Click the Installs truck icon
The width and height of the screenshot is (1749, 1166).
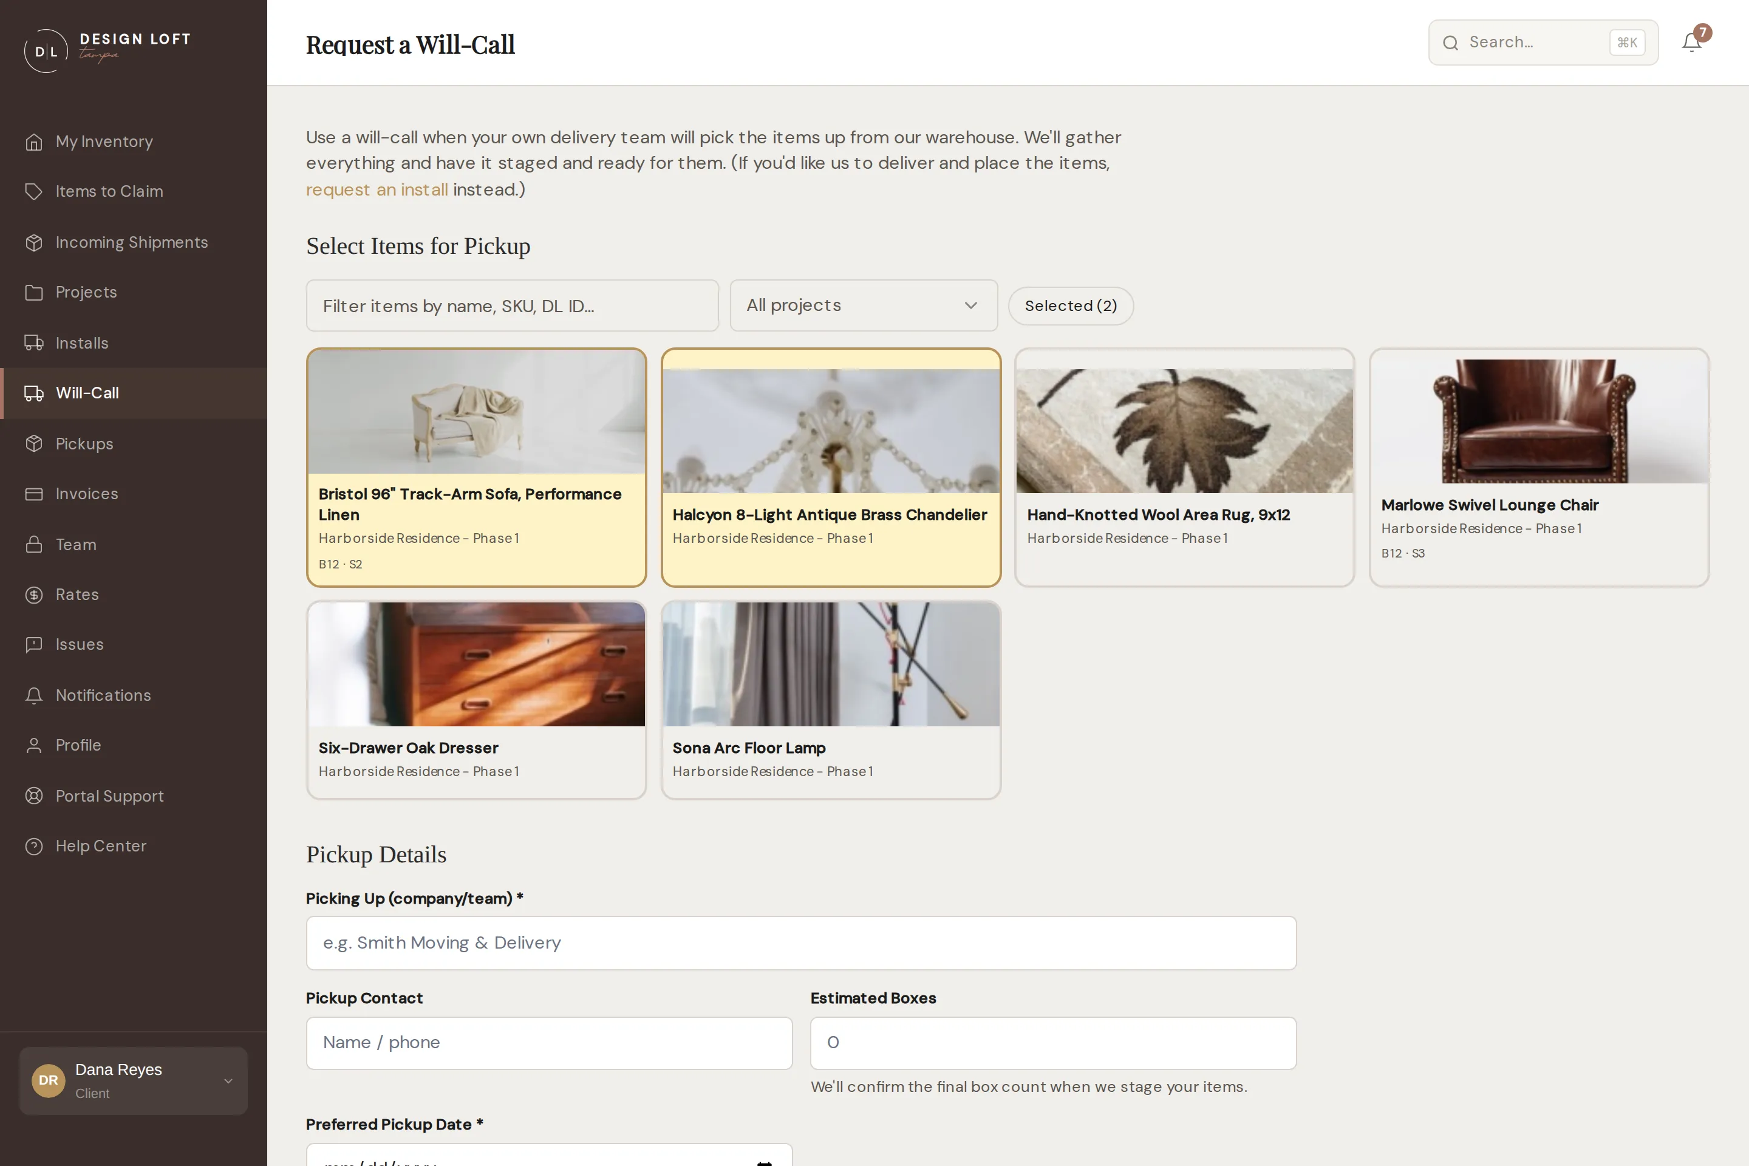coord(33,343)
